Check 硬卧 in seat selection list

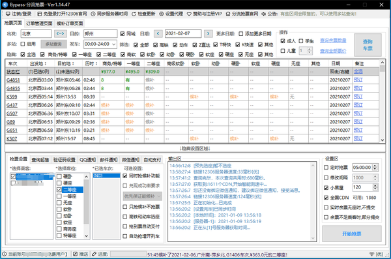pos(59,176)
